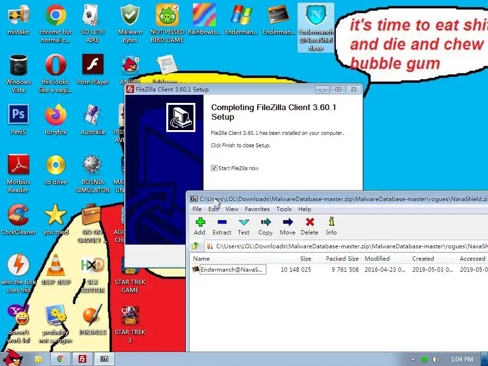Select the Australia spider solitaire icon
This screenshot has width=488, height=366.
(x=93, y=120)
